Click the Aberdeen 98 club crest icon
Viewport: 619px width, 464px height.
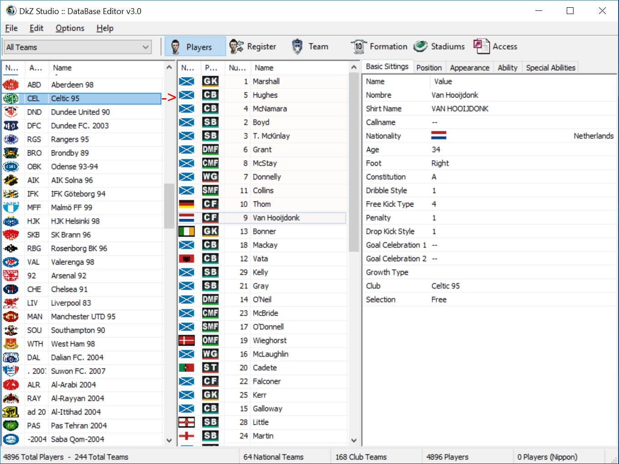11,85
